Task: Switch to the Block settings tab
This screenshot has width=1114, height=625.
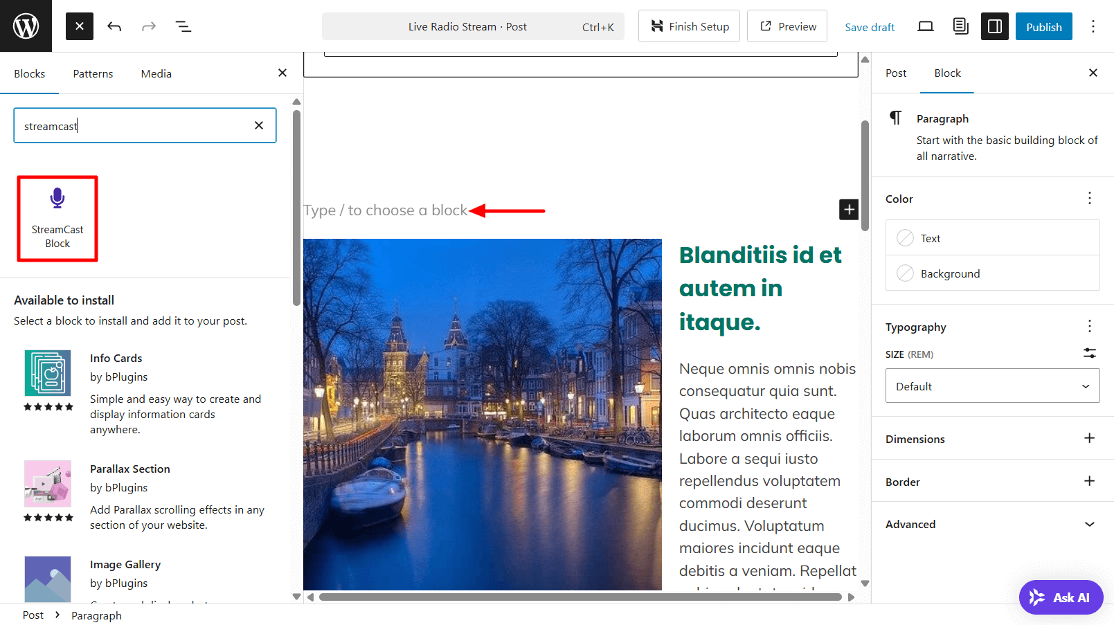Action: point(947,73)
